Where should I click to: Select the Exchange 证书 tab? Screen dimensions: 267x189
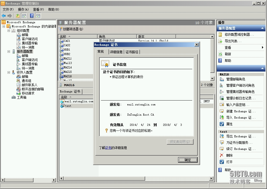coord(70,91)
